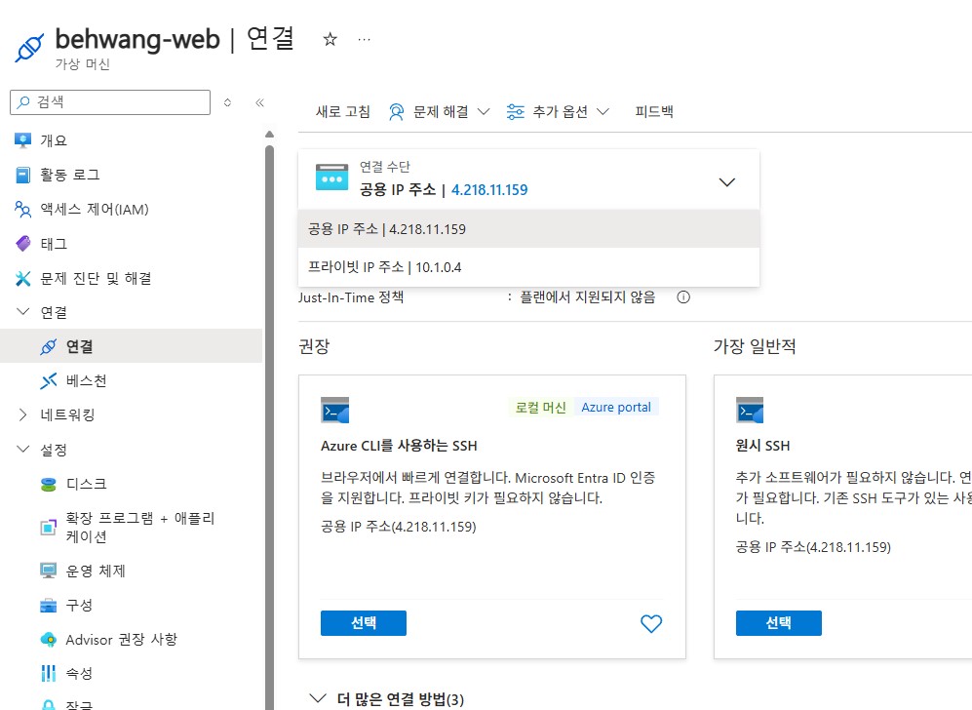Click in the 검색 search field
972x710 pixels.
(110, 102)
